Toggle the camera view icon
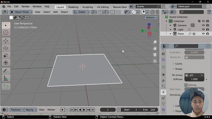 coord(155,55)
